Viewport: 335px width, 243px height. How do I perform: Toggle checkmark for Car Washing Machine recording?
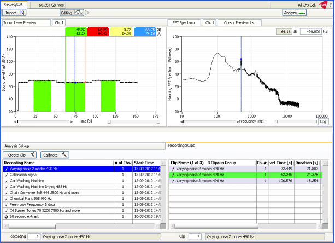coord(5,181)
